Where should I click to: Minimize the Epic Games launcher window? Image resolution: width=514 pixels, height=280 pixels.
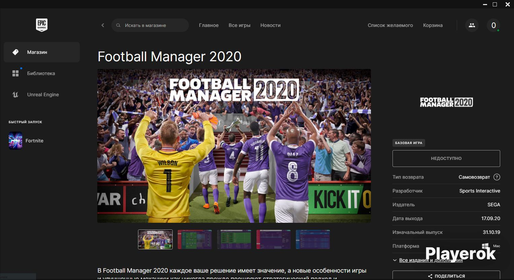tap(485, 4)
